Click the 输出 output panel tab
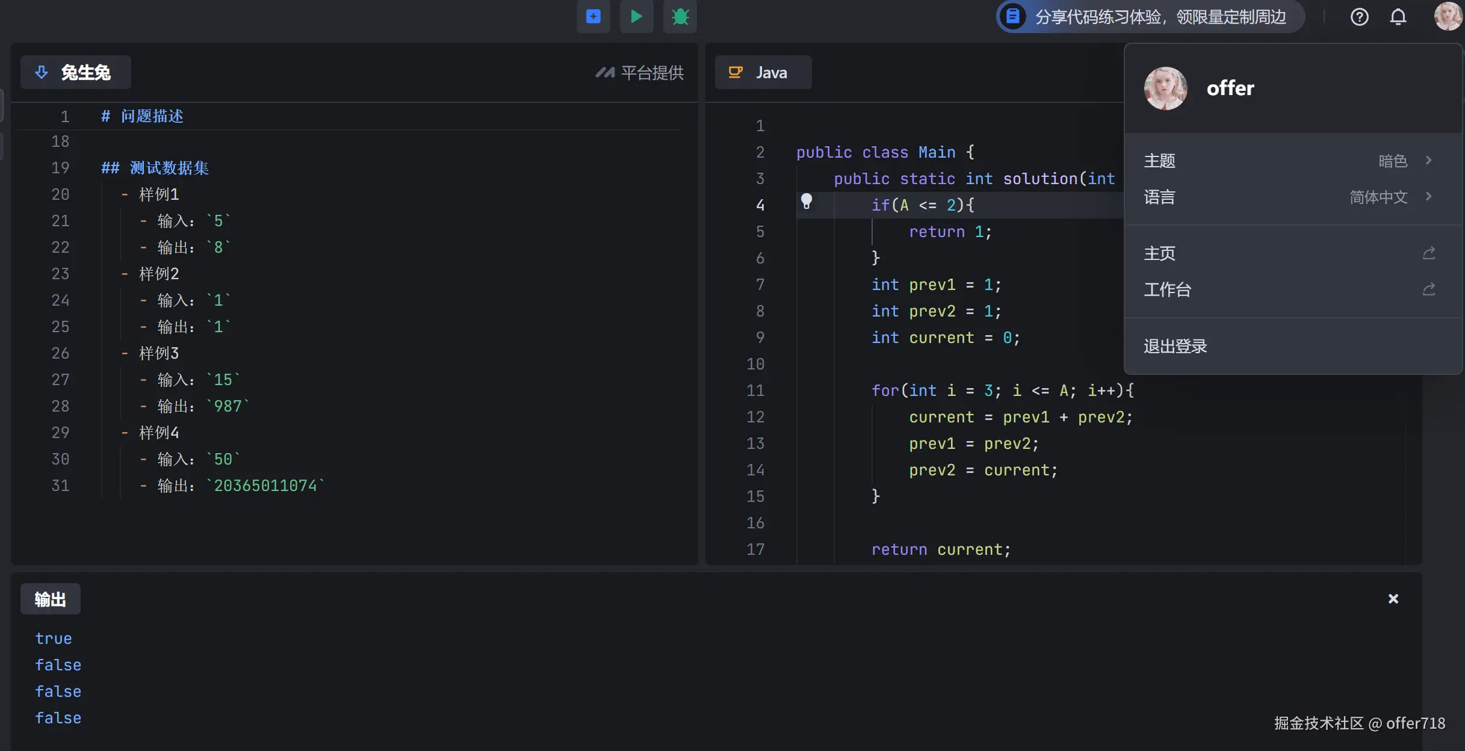The width and height of the screenshot is (1465, 751). 50,599
